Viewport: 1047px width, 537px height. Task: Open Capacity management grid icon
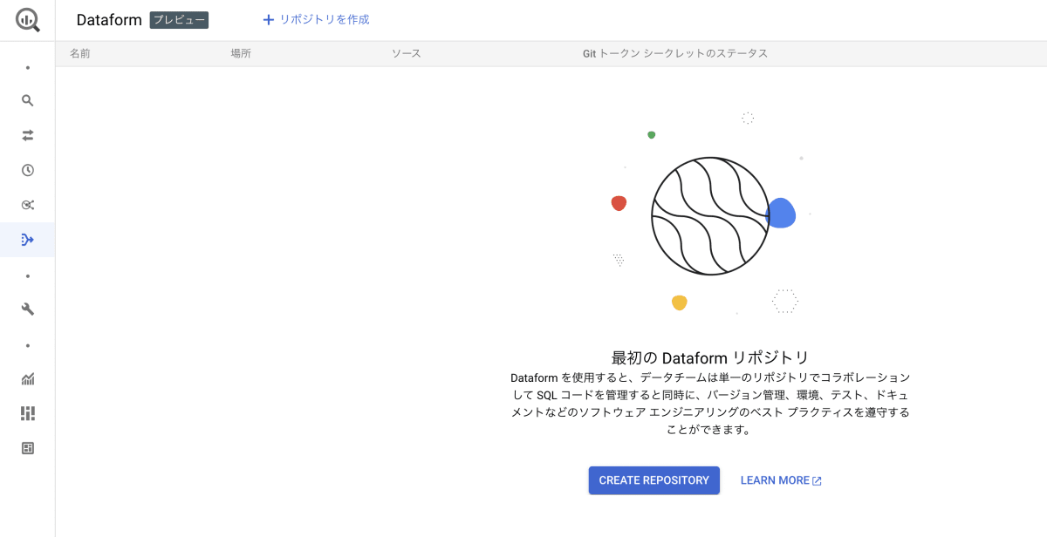(28, 413)
